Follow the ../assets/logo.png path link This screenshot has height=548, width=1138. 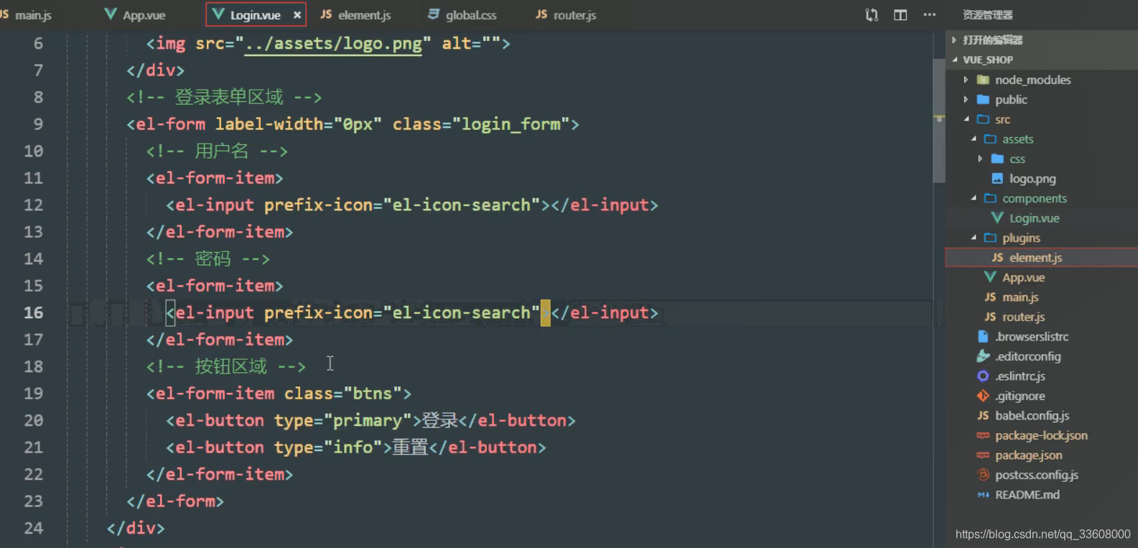coord(333,44)
